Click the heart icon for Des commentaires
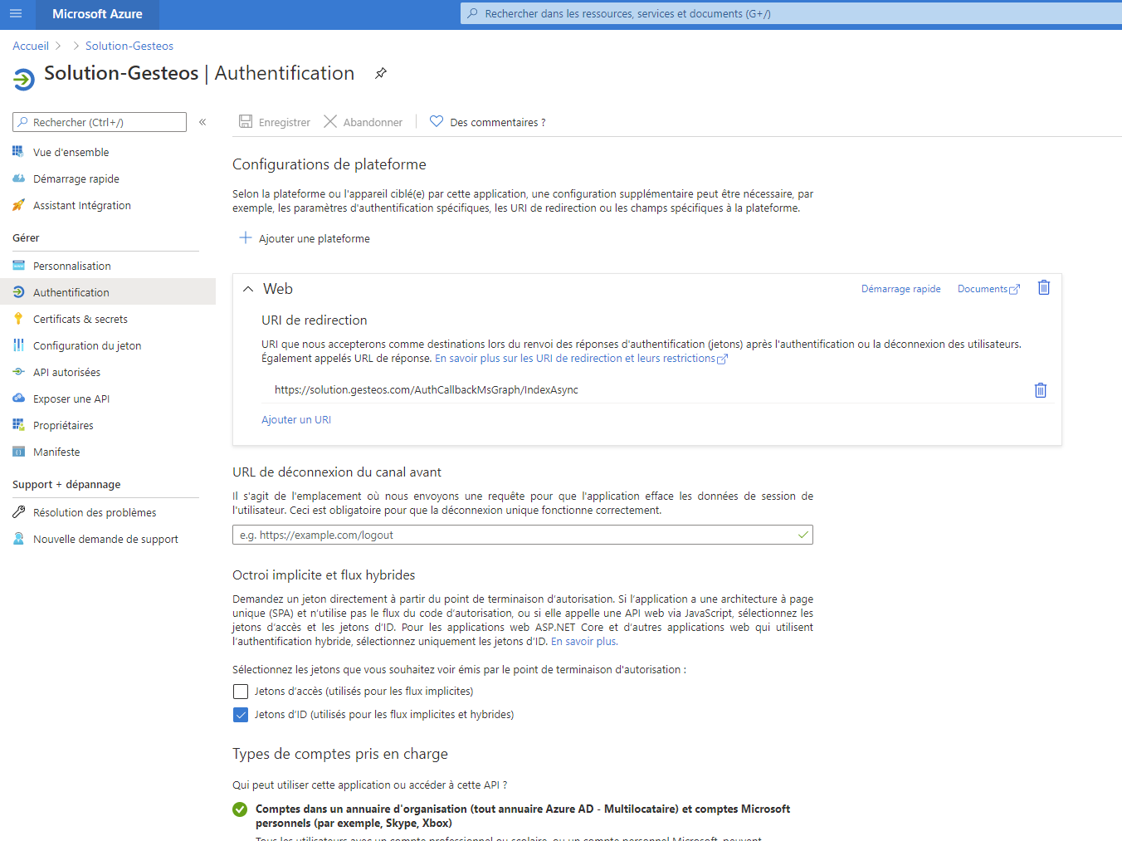 coord(437,122)
